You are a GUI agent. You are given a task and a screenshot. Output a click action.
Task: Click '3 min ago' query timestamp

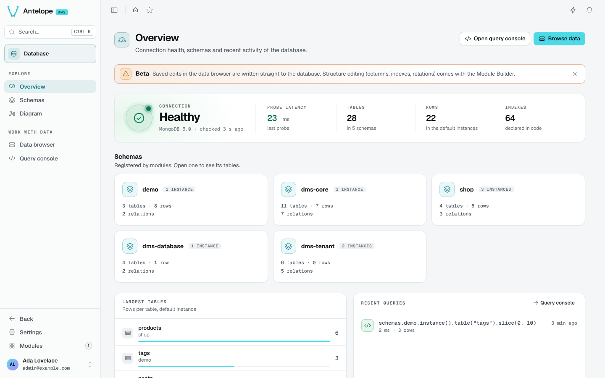[564, 323]
